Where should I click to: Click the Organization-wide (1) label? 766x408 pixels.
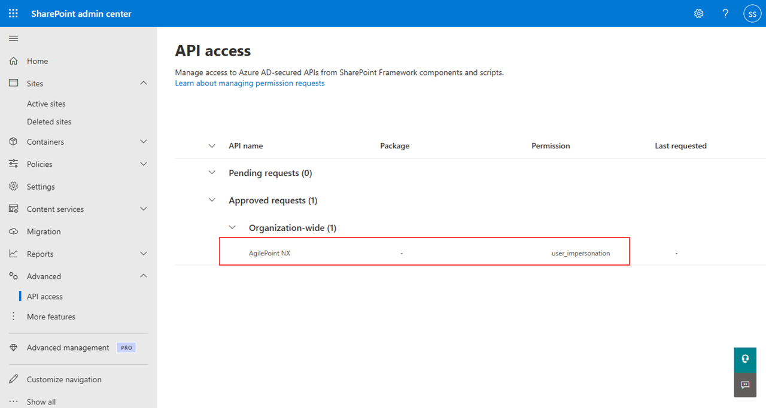coord(293,228)
